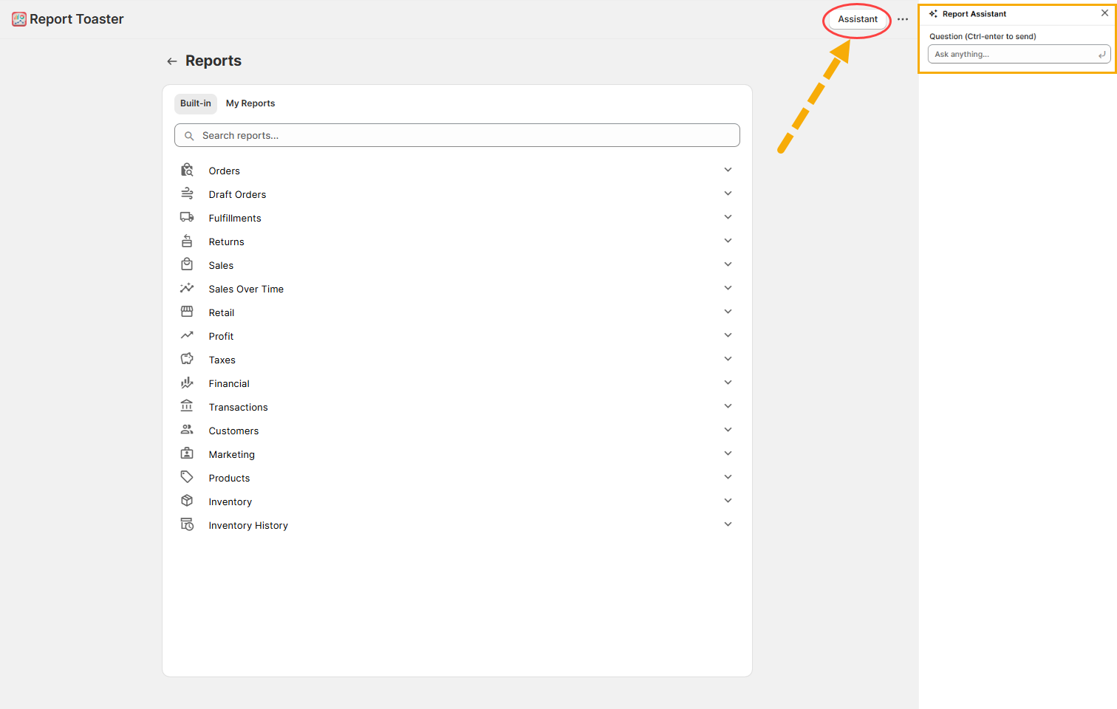
Task: Open the Marketing reports row
Action: pos(232,454)
